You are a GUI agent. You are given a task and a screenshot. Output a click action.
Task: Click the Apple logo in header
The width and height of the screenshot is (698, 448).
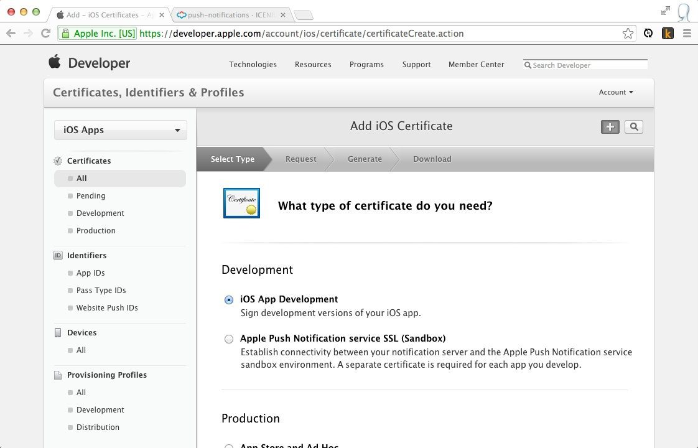click(x=55, y=62)
